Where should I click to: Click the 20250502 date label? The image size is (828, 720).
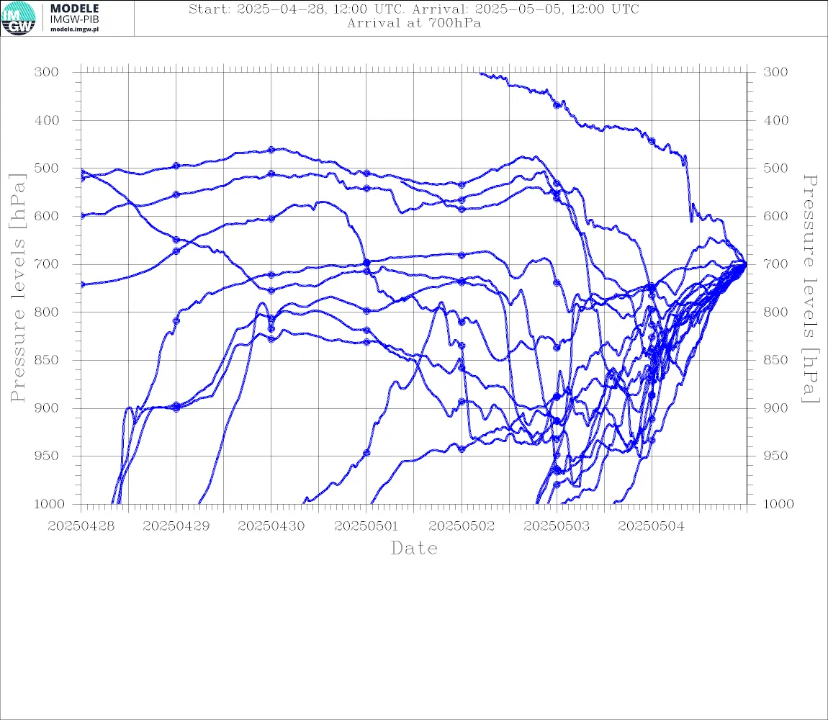point(462,526)
